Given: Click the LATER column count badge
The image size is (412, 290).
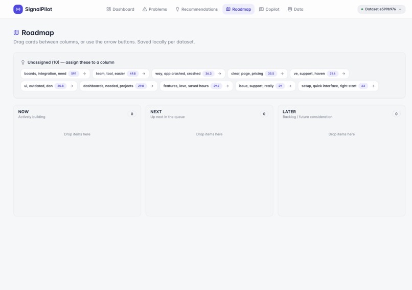Looking at the screenshot, I should point(396,114).
